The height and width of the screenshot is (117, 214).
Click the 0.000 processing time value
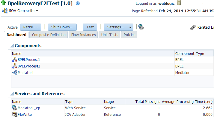(208, 114)
